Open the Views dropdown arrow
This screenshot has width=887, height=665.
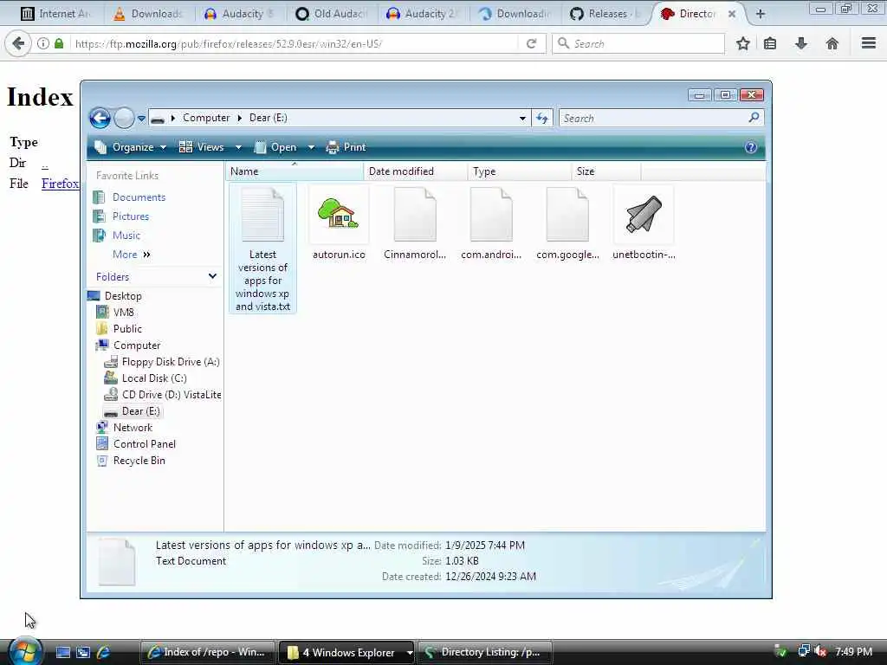[238, 147]
